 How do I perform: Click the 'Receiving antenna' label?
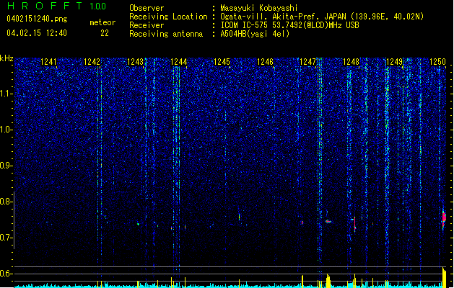(166, 34)
